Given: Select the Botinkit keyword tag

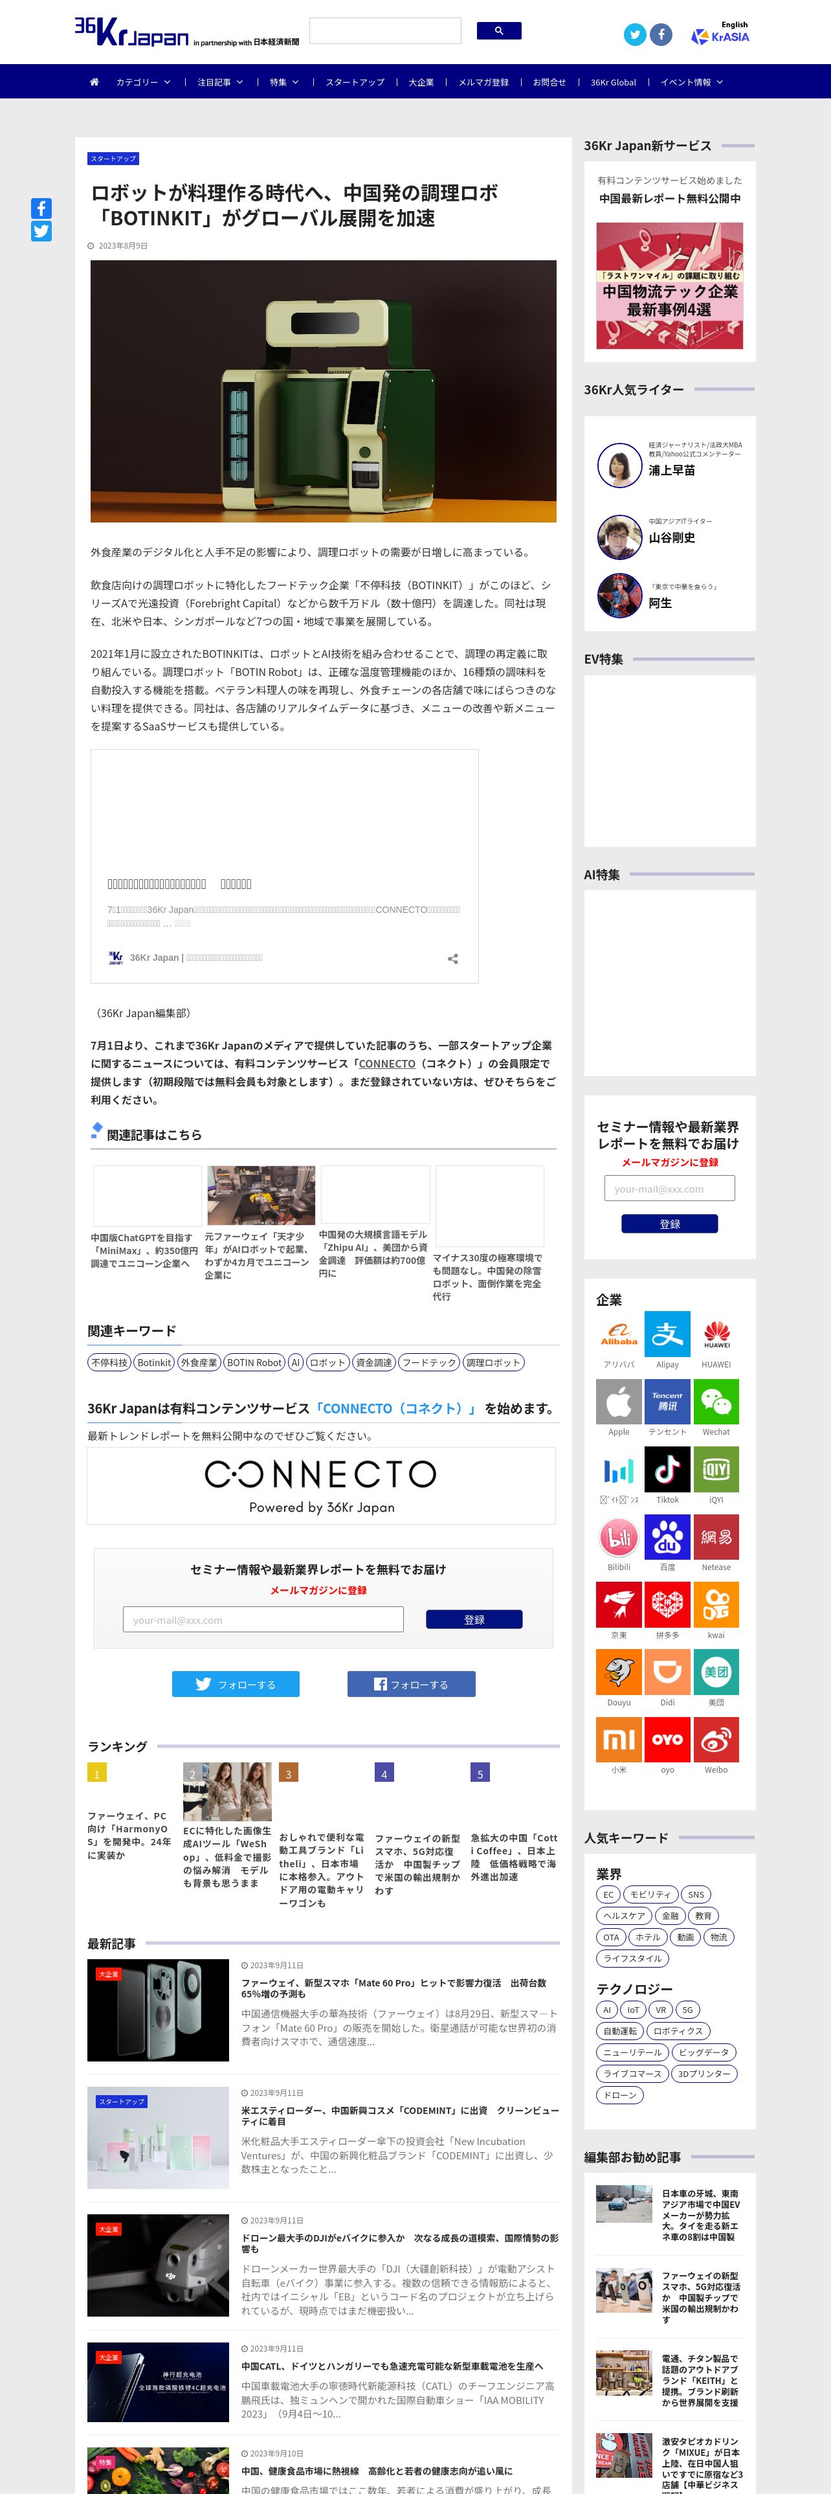Looking at the screenshot, I should pos(154,1362).
